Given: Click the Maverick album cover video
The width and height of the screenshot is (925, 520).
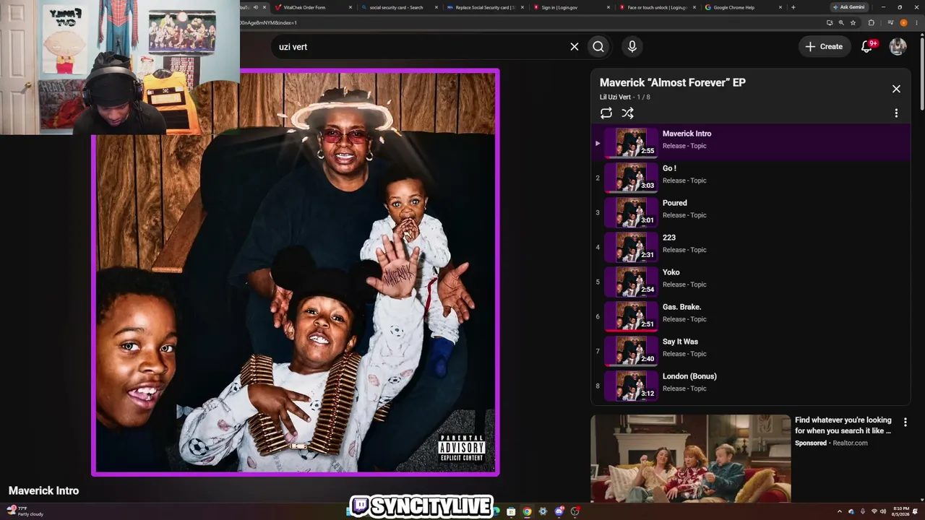Looking at the screenshot, I should [x=295, y=272].
